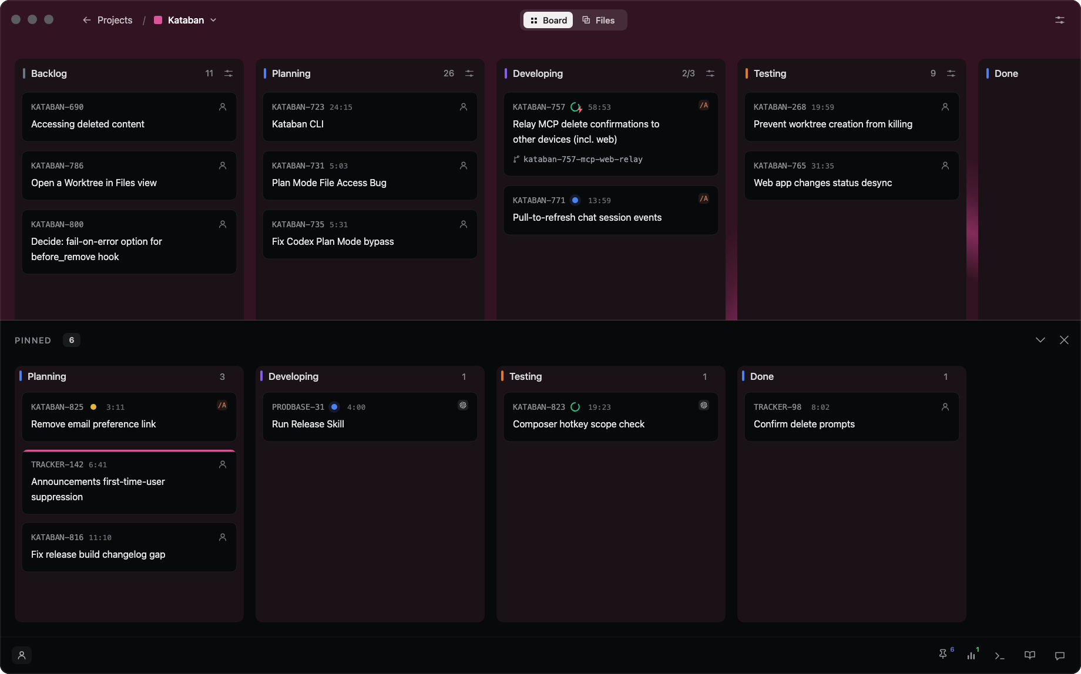Click assignee icon on KATABAN-765 card

pos(945,166)
